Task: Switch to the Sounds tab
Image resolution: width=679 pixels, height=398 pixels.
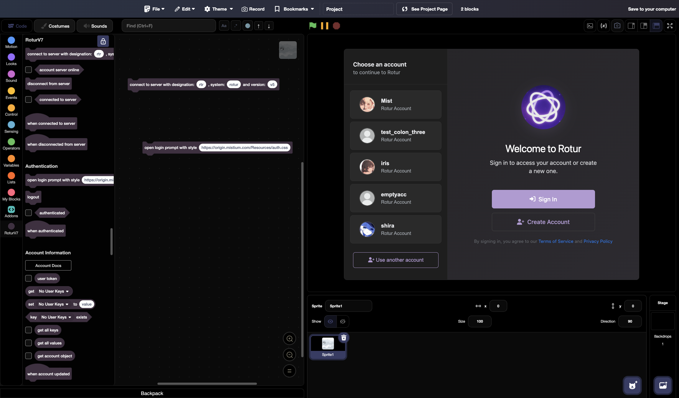Action: coord(95,26)
